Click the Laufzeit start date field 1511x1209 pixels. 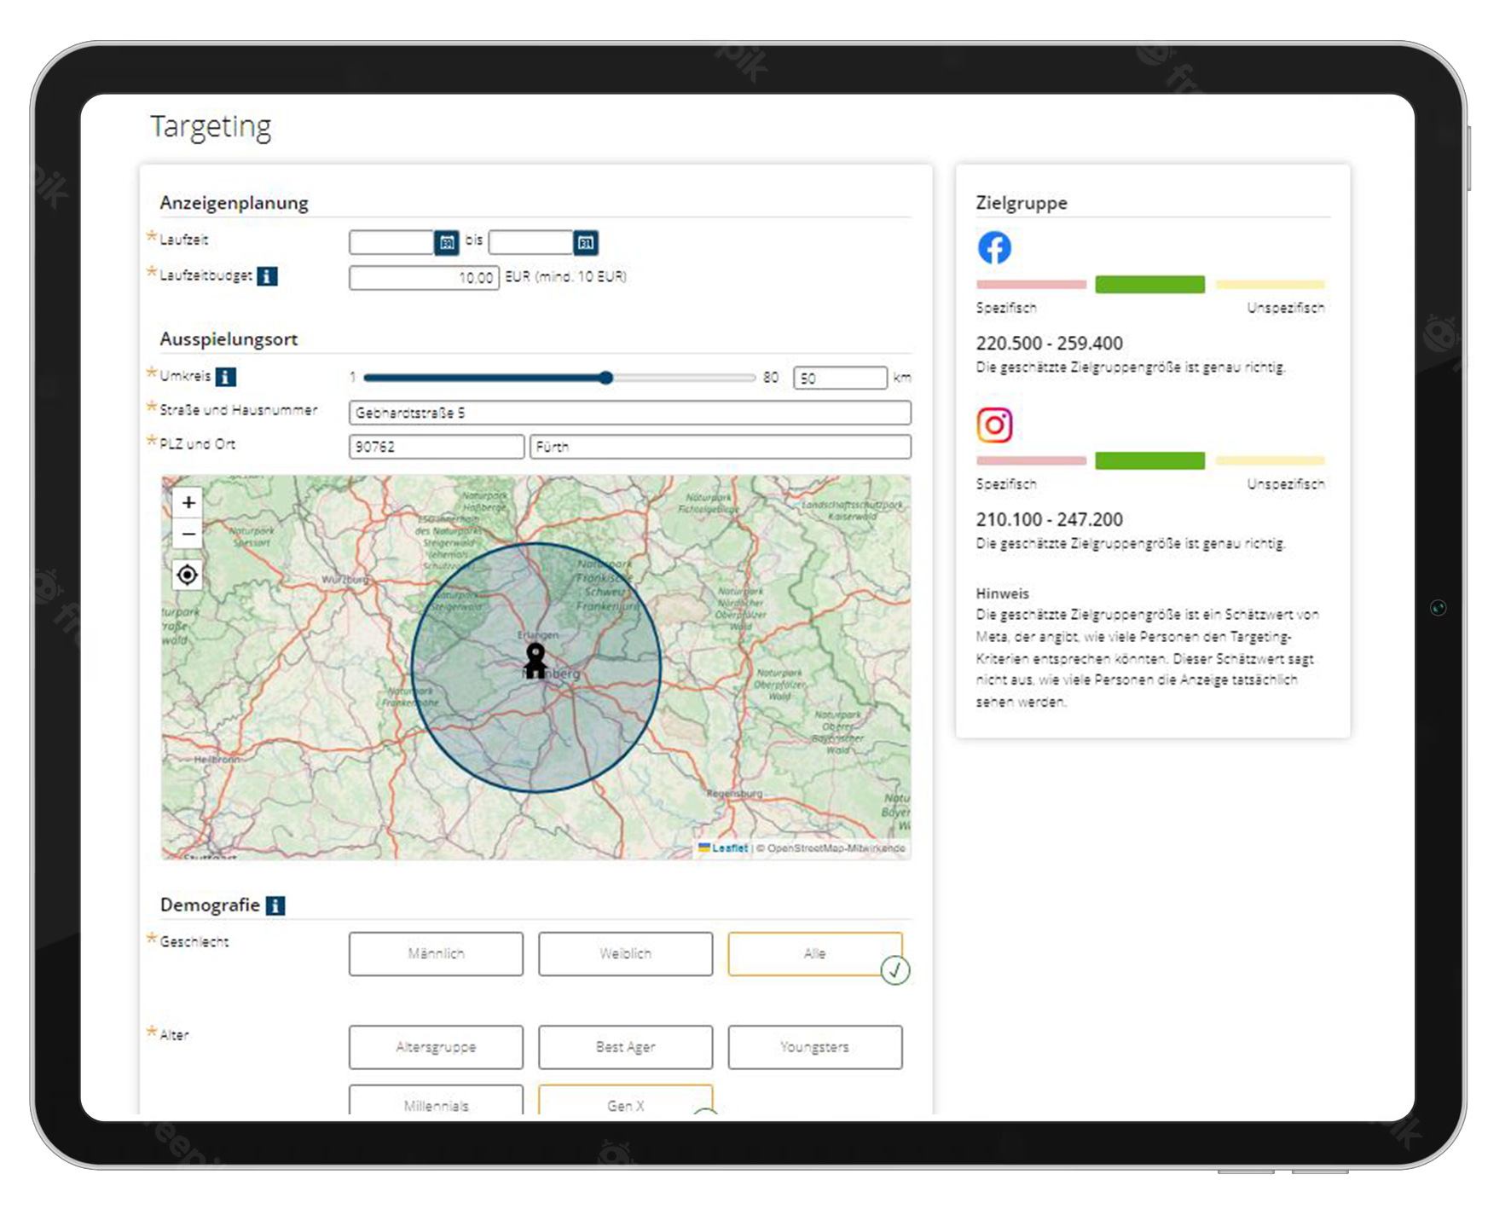[391, 242]
